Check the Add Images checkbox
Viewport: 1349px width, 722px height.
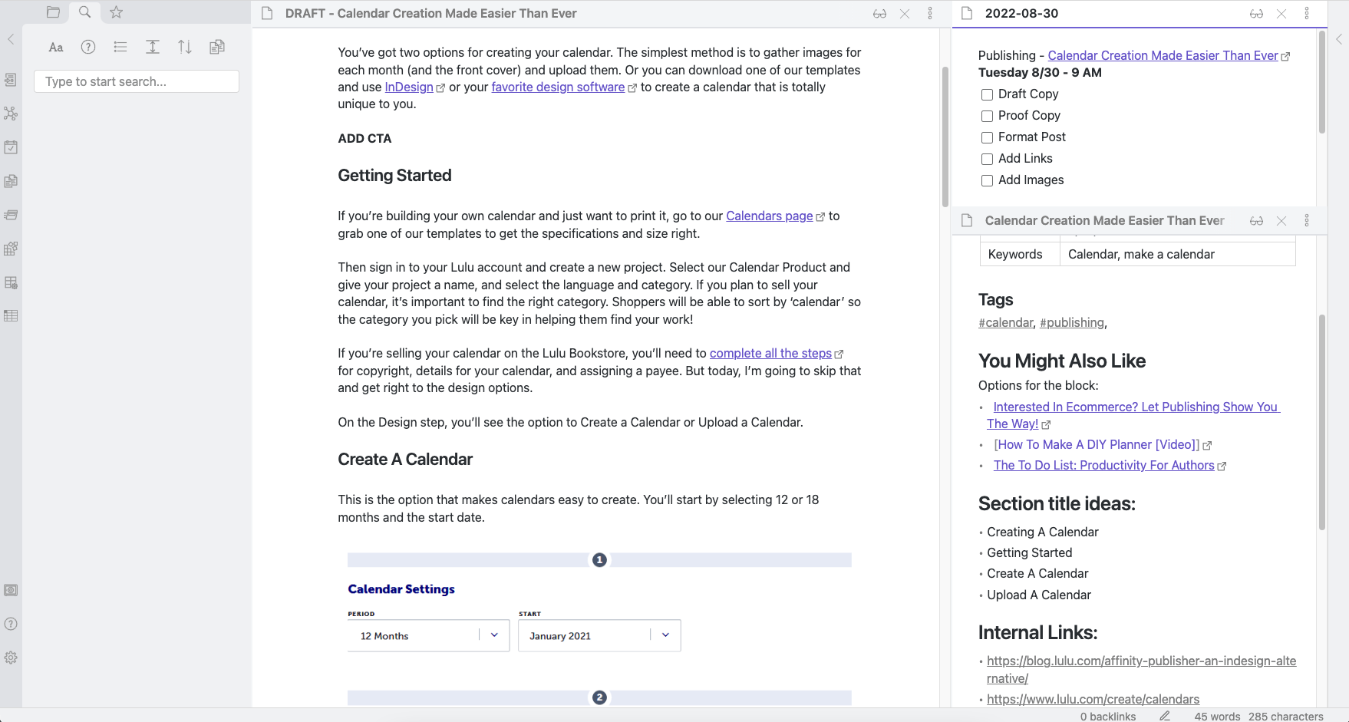coord(987,180)
